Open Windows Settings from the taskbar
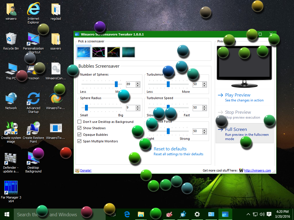The height and width of the screenshot is (220, 294). 197,214
